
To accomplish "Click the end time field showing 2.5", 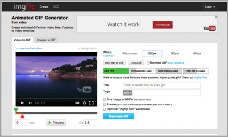I will pyautogui.click(x=90, y=123).
